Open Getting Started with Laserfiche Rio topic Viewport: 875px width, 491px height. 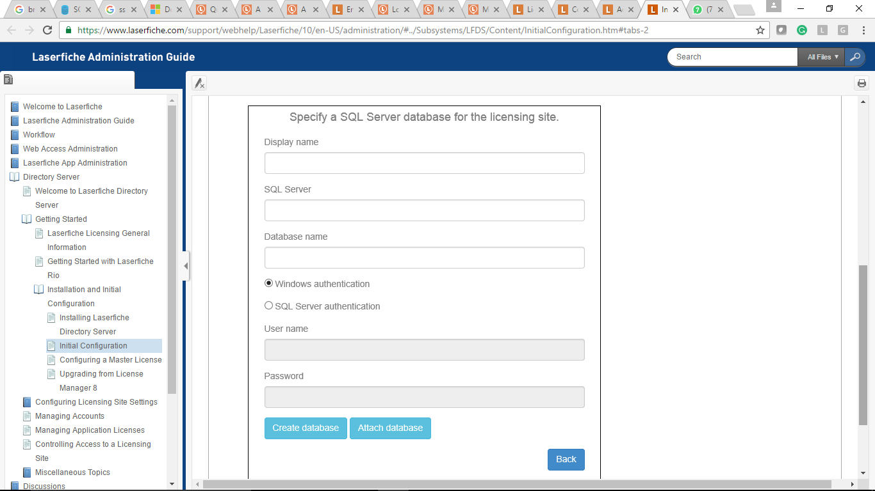[x=101, y=269]
